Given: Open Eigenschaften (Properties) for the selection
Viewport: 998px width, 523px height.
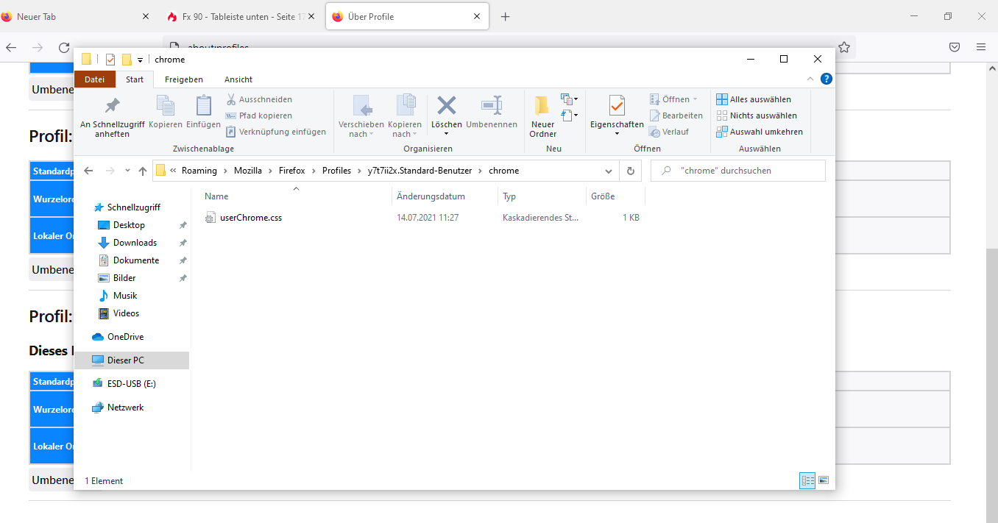Looking at the screenshot, I should 617,107.
